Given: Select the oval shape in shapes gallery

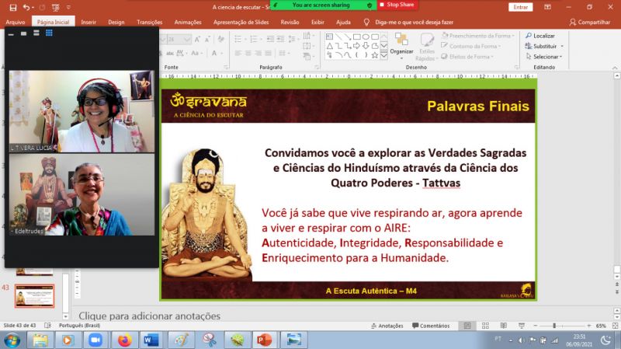Looking at the screenshot, I should click(x=366, y=37).
